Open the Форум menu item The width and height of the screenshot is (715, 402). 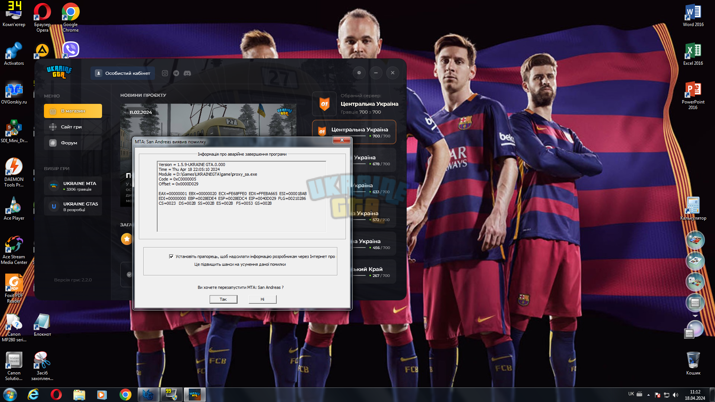tap(73, 143)
